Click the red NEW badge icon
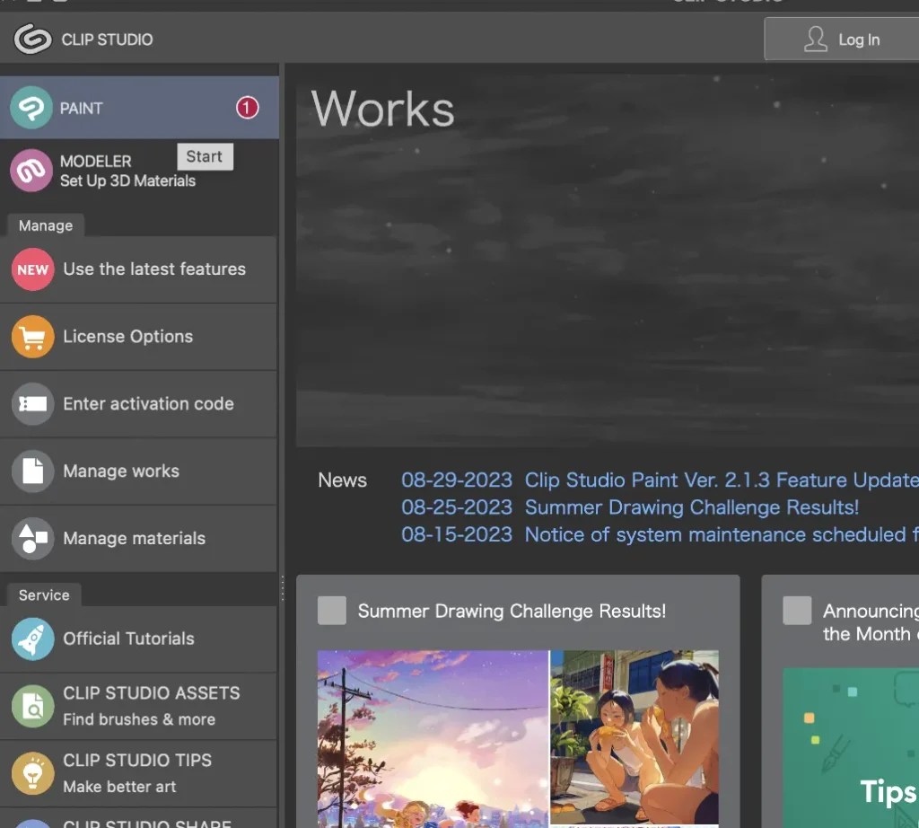919x828 pixels. tap(33, 269)
